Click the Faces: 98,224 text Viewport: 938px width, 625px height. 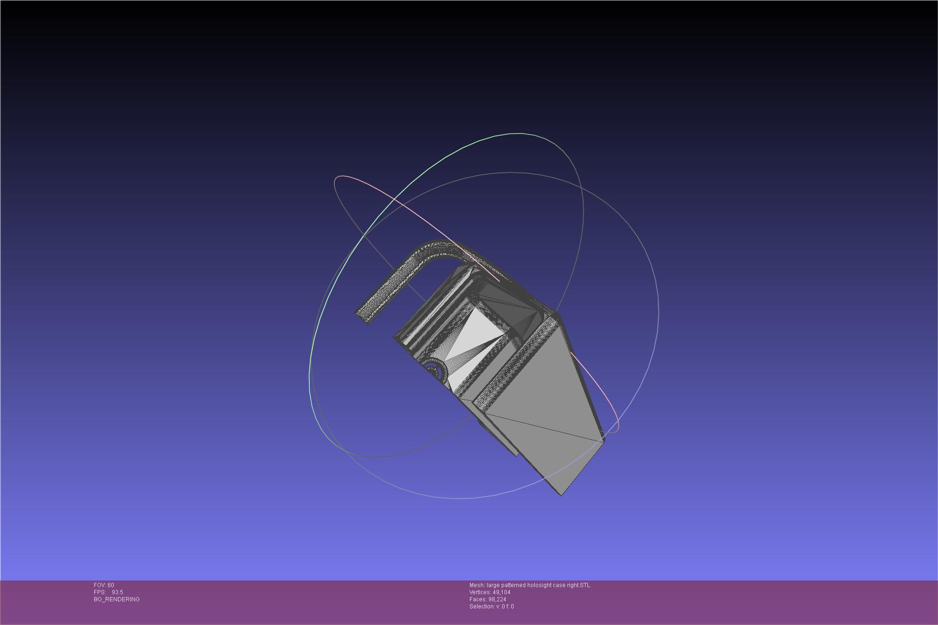pyautogui.click(x=487, y=599)
